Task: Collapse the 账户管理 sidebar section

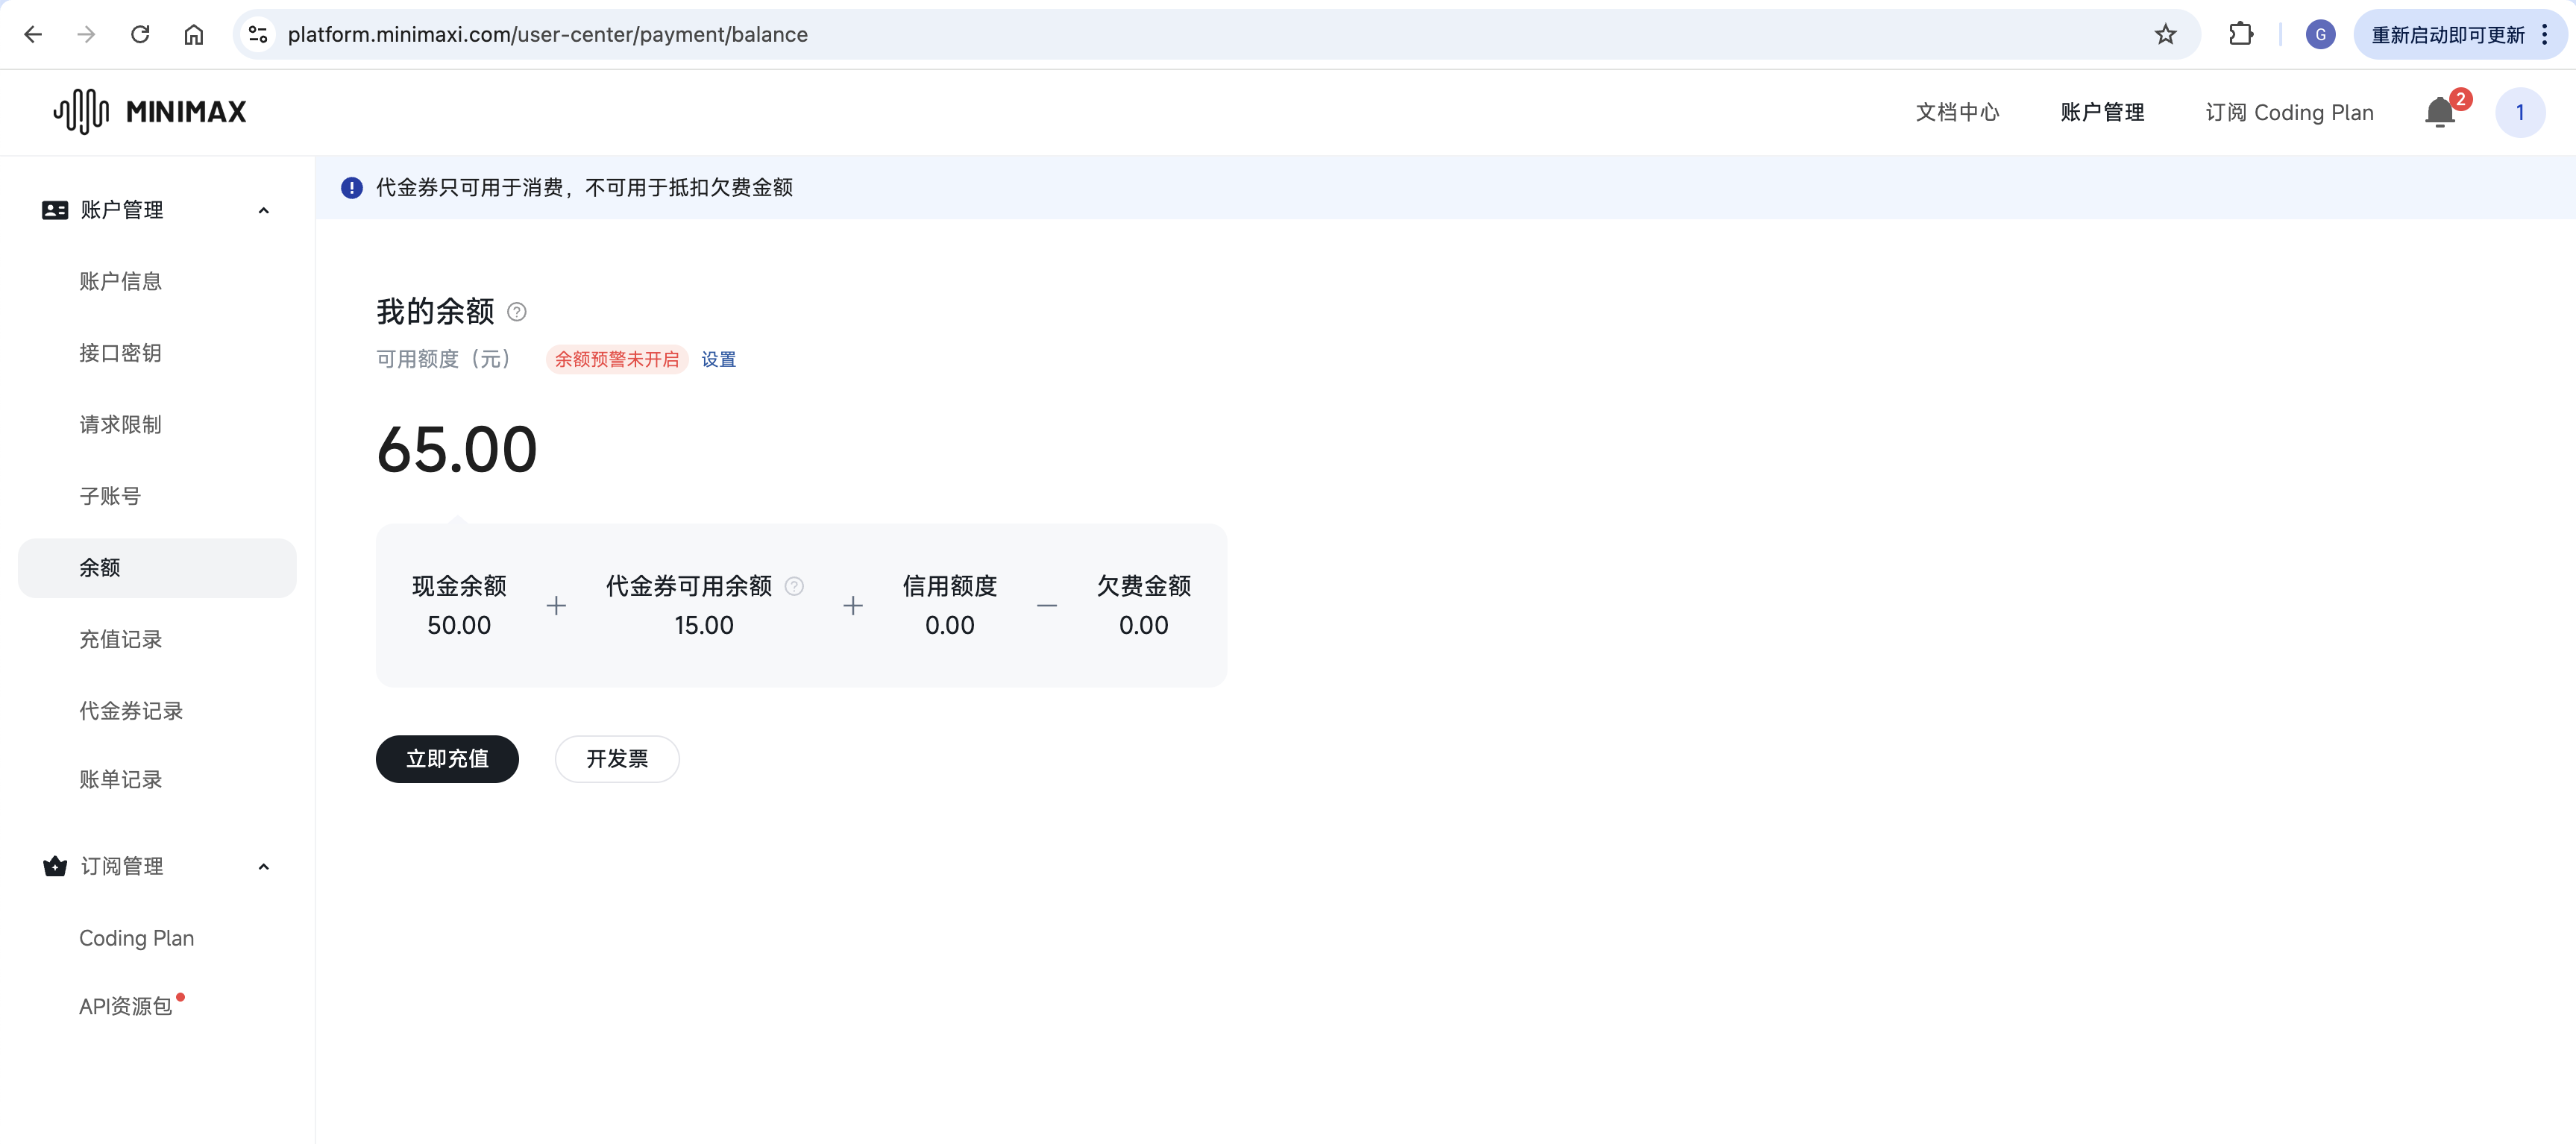Action: (x=264, y=210)
